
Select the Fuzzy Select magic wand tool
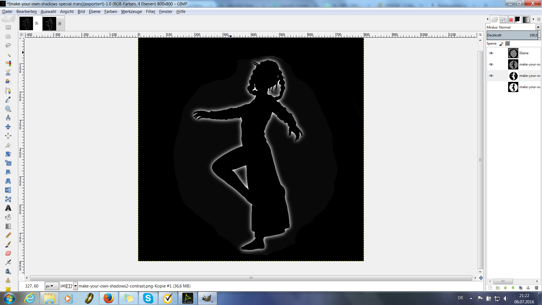tap(8, 55)
